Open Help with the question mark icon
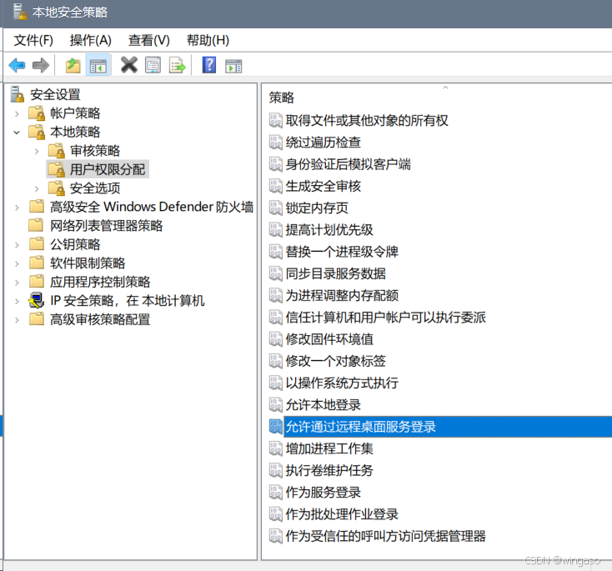 209,65
